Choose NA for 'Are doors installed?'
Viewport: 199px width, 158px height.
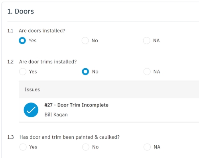point(147,41)
